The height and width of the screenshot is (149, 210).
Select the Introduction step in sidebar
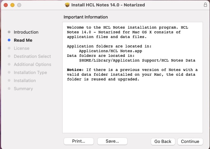coord(26,32)
